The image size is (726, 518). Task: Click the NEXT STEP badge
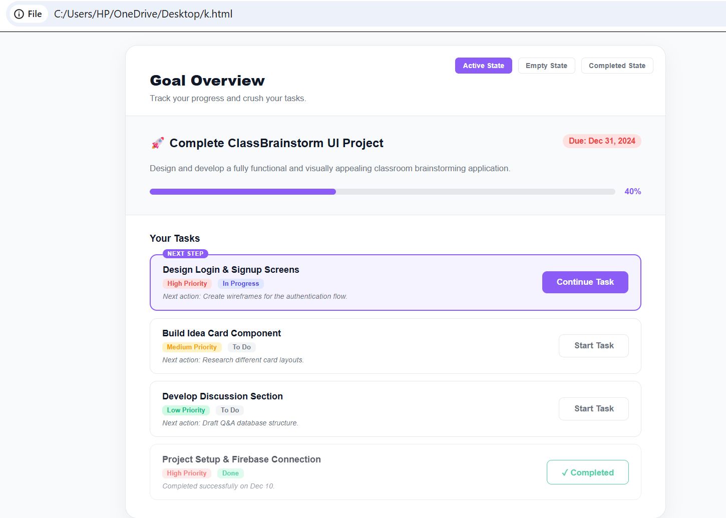[x=185, y=254]
